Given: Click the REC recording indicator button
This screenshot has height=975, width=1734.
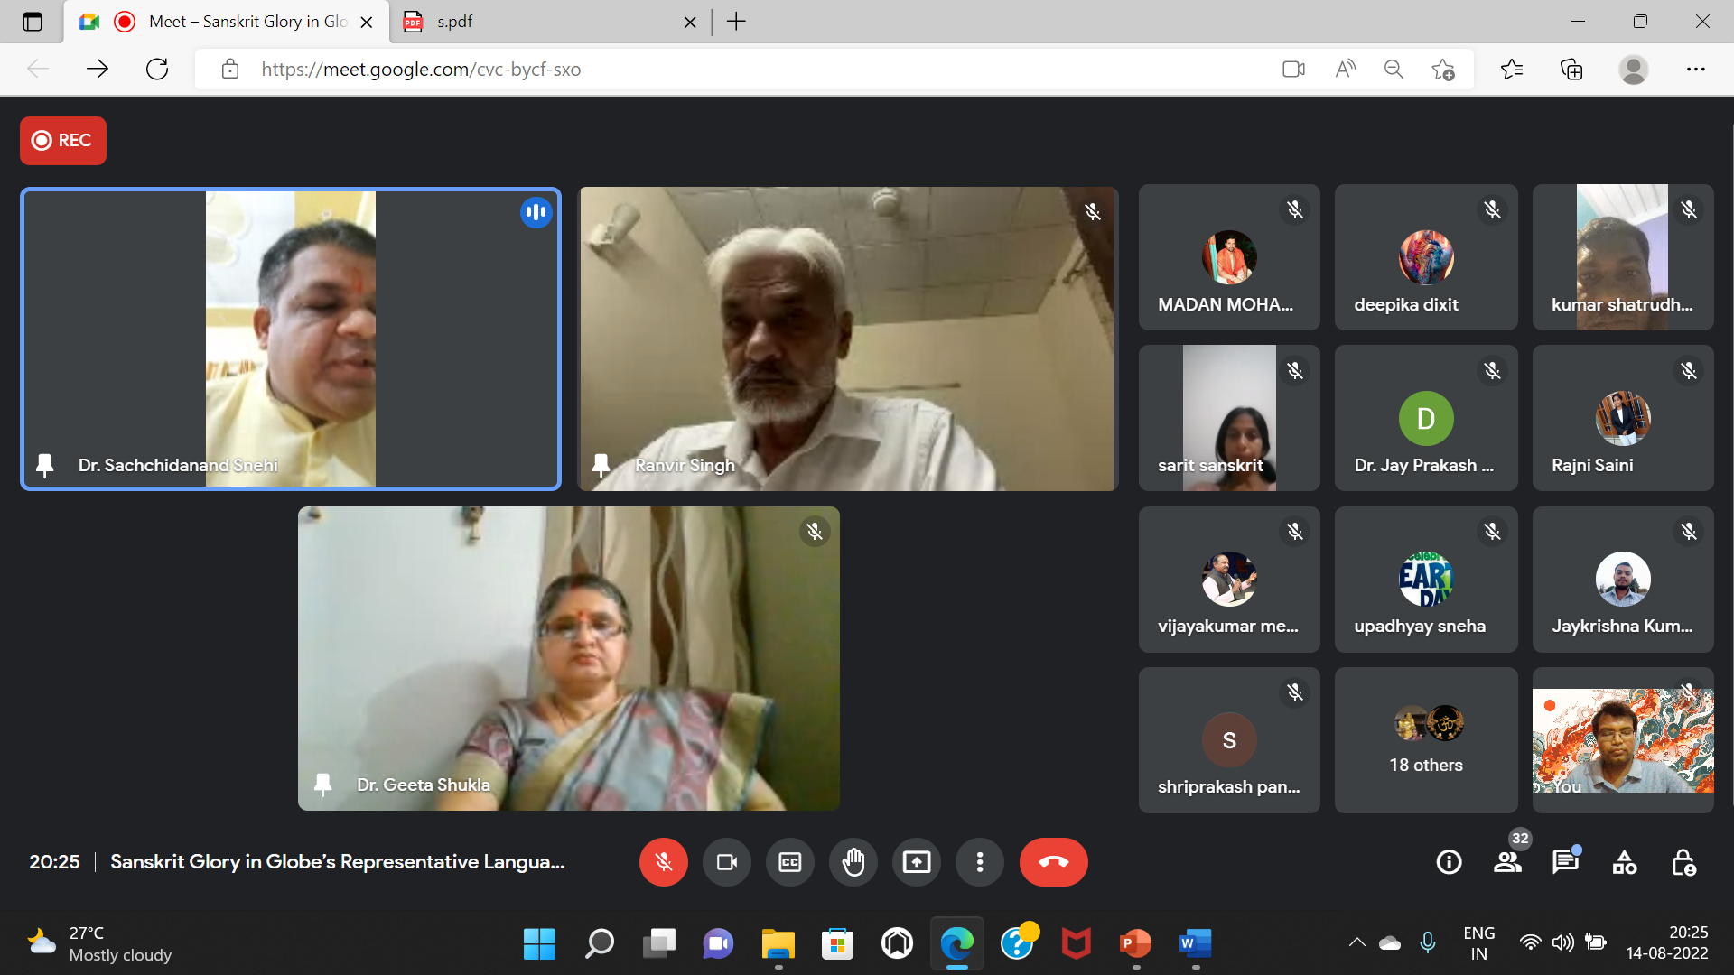Looking at the screenshot, I should coord(63,140).
